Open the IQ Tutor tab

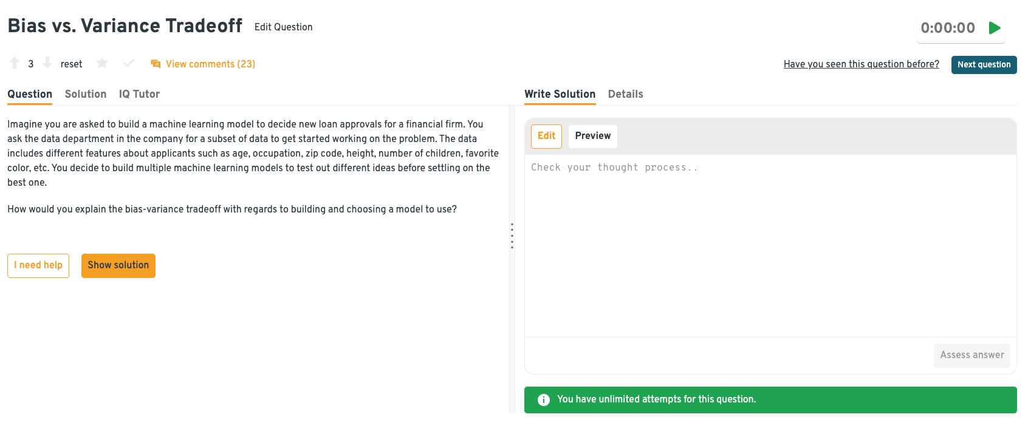tap(139, 94)
